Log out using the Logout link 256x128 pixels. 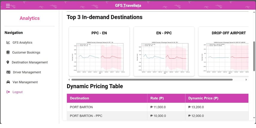pos(17,92)
